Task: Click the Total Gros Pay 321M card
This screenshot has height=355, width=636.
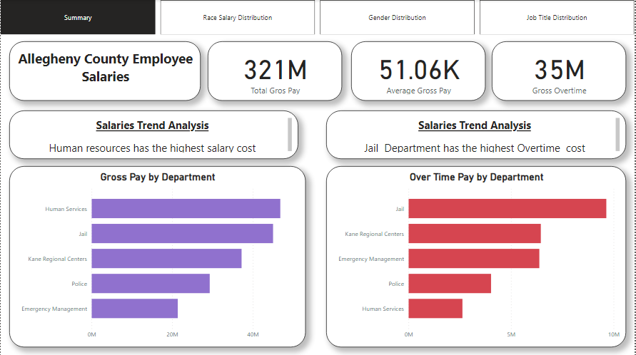Action: click(x=275, y=71)
